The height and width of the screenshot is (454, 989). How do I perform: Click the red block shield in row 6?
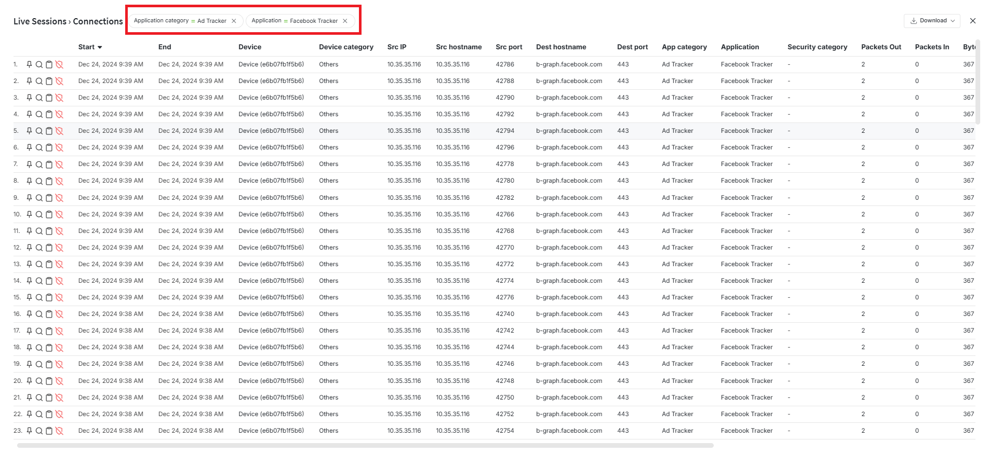point(59,147)
